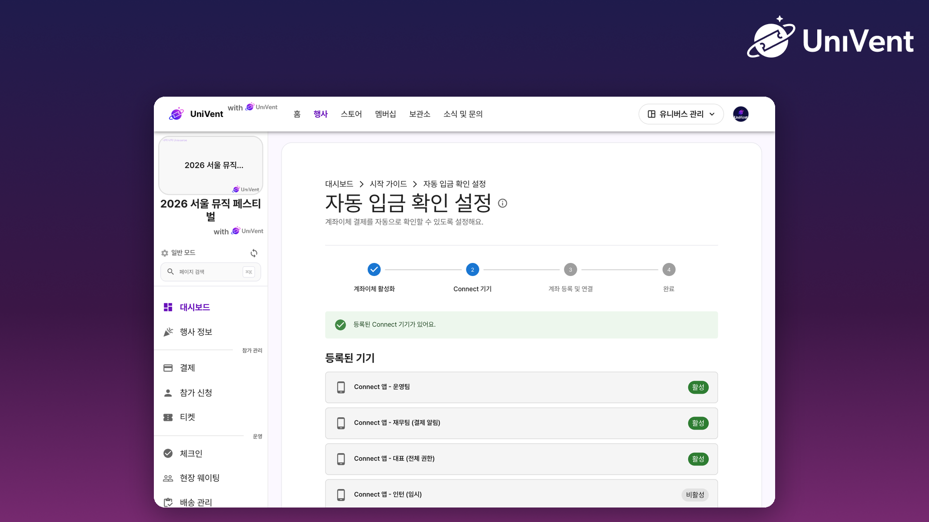Open the 홈 menu item
Image resolution: width=929 pixels, height=522 pixels.
pyautogui.click(x=297, y=114)
